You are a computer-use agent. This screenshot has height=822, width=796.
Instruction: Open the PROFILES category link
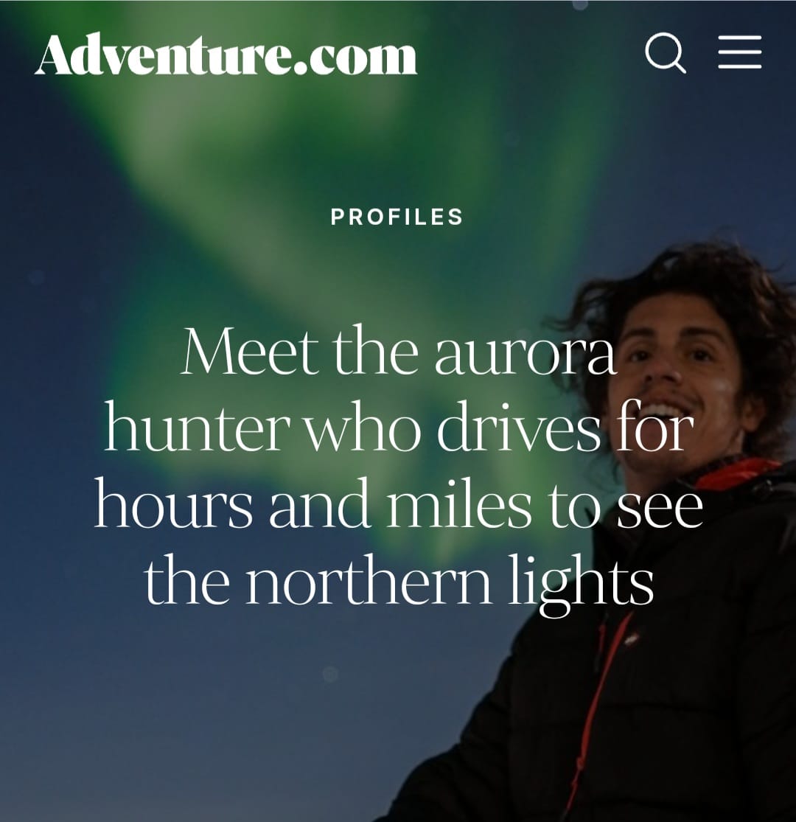[397, 217]
